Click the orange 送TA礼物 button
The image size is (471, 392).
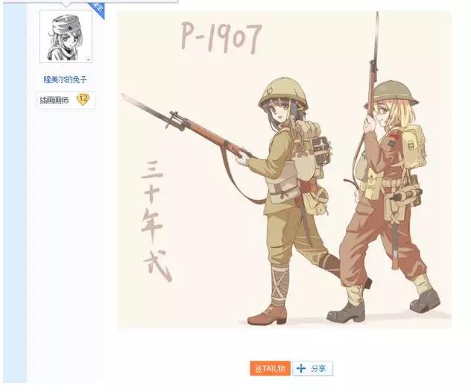[x=270, y=368]
